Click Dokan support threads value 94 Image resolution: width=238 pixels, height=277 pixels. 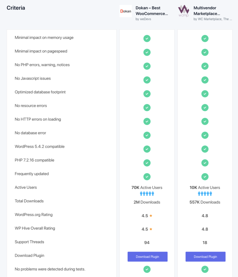(147, 243)
